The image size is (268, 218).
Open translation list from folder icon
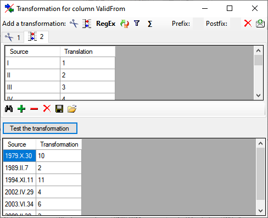(x=72, y=109)
